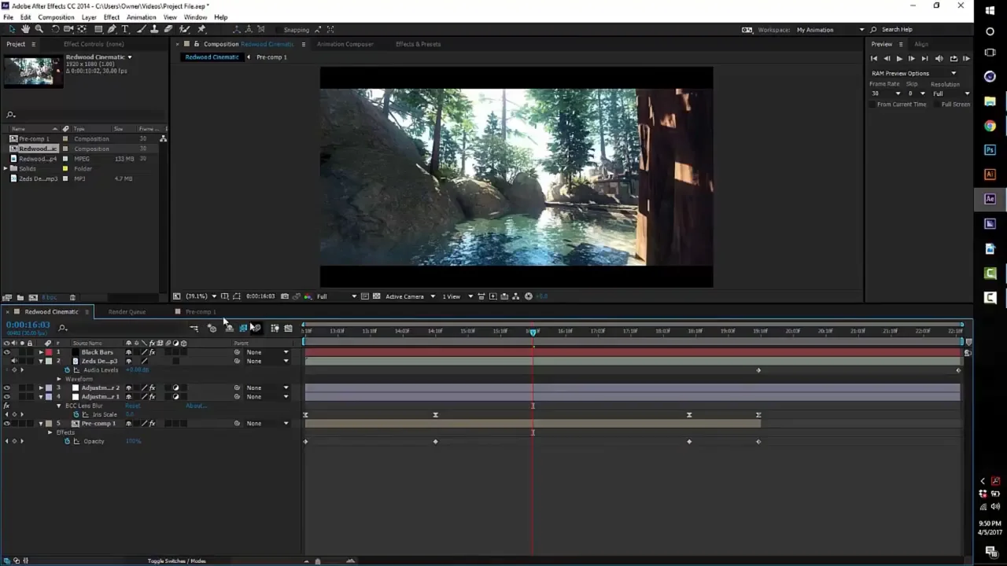Click parent pick whip for Black Bars

coord(237,352)
